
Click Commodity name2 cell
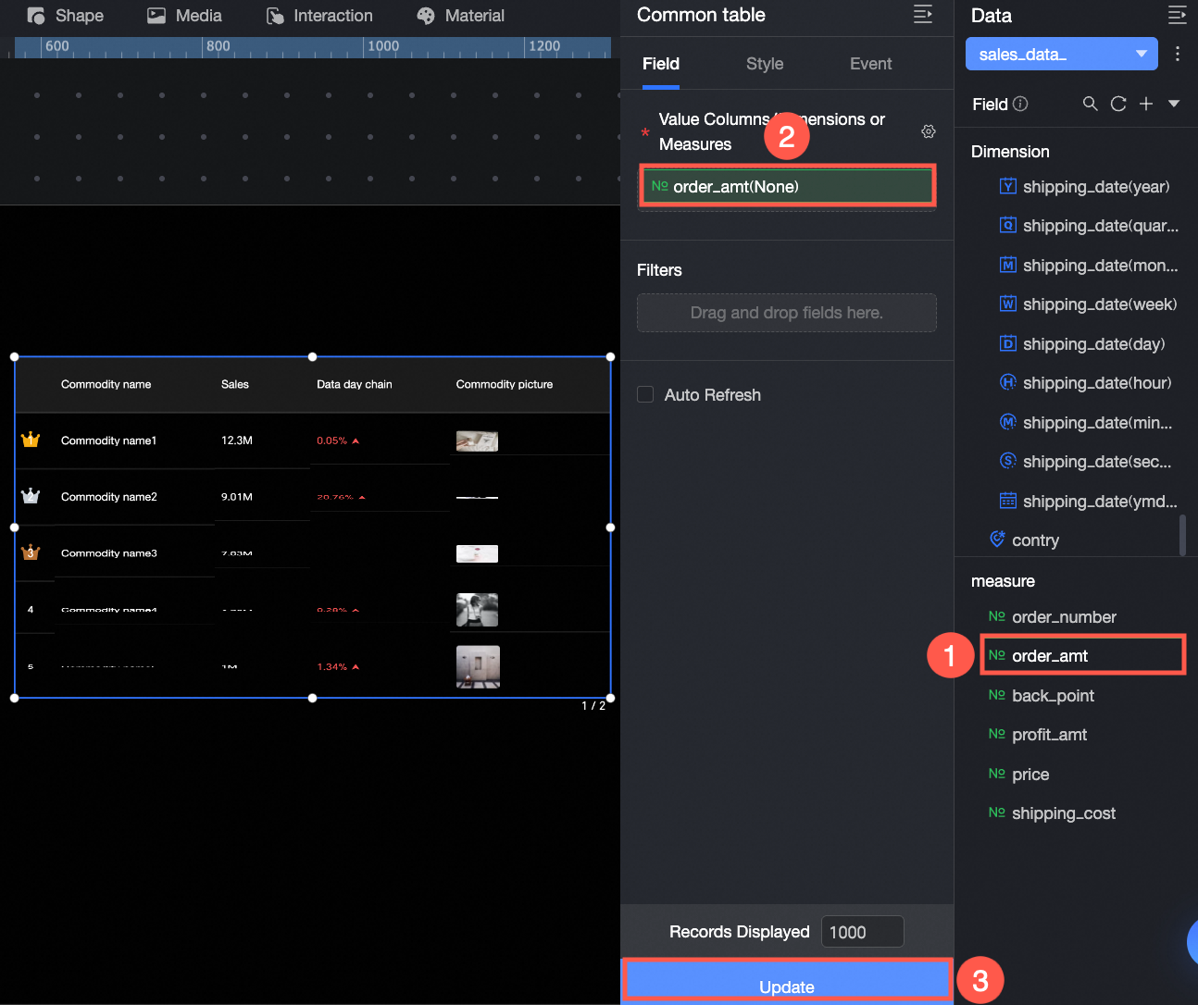(108, 497)
